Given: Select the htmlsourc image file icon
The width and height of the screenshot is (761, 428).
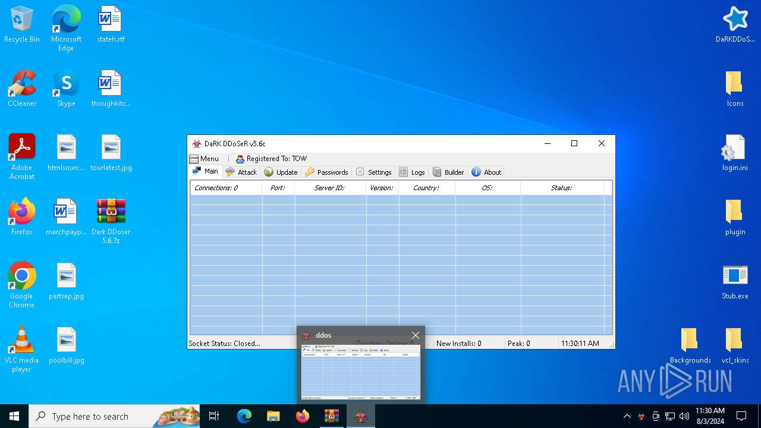Looking at the screenshot, I should pos(66,153).
